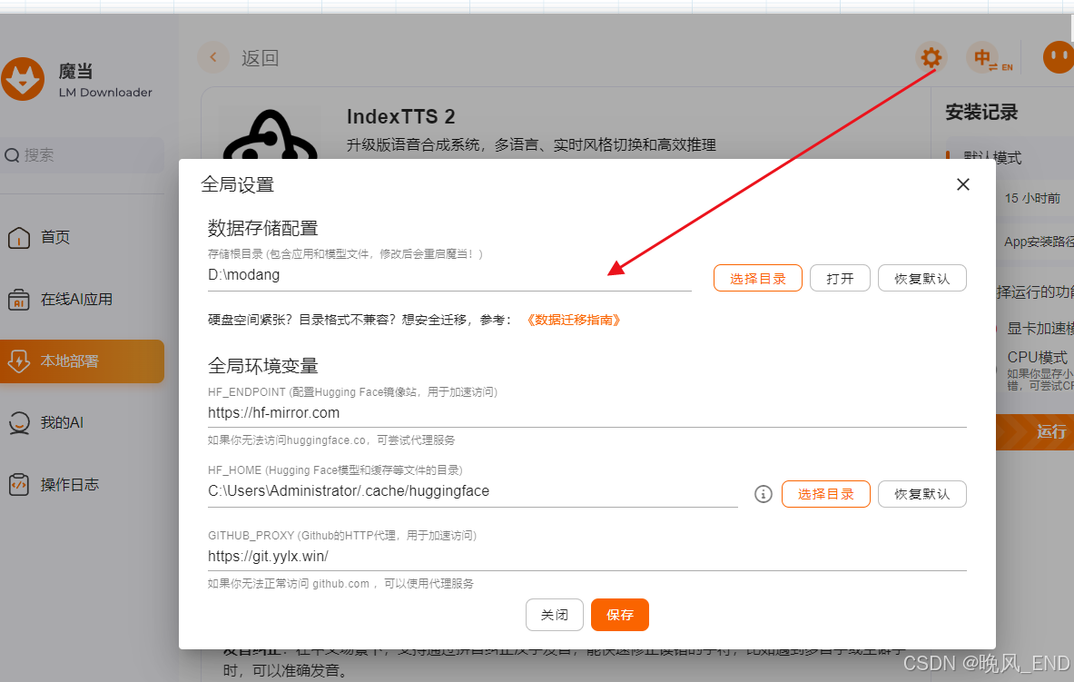The image size is (1074, 682).
Task: Click the GITHUB_PROXY field
Action: pos(587,557)
